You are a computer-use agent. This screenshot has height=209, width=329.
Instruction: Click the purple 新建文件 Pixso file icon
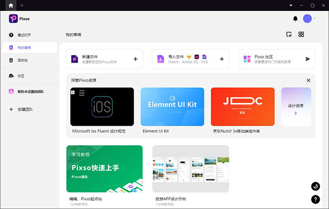click(75, 59)
